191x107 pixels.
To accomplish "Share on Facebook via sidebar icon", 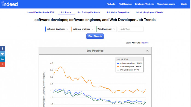I will tap(2, 49).
